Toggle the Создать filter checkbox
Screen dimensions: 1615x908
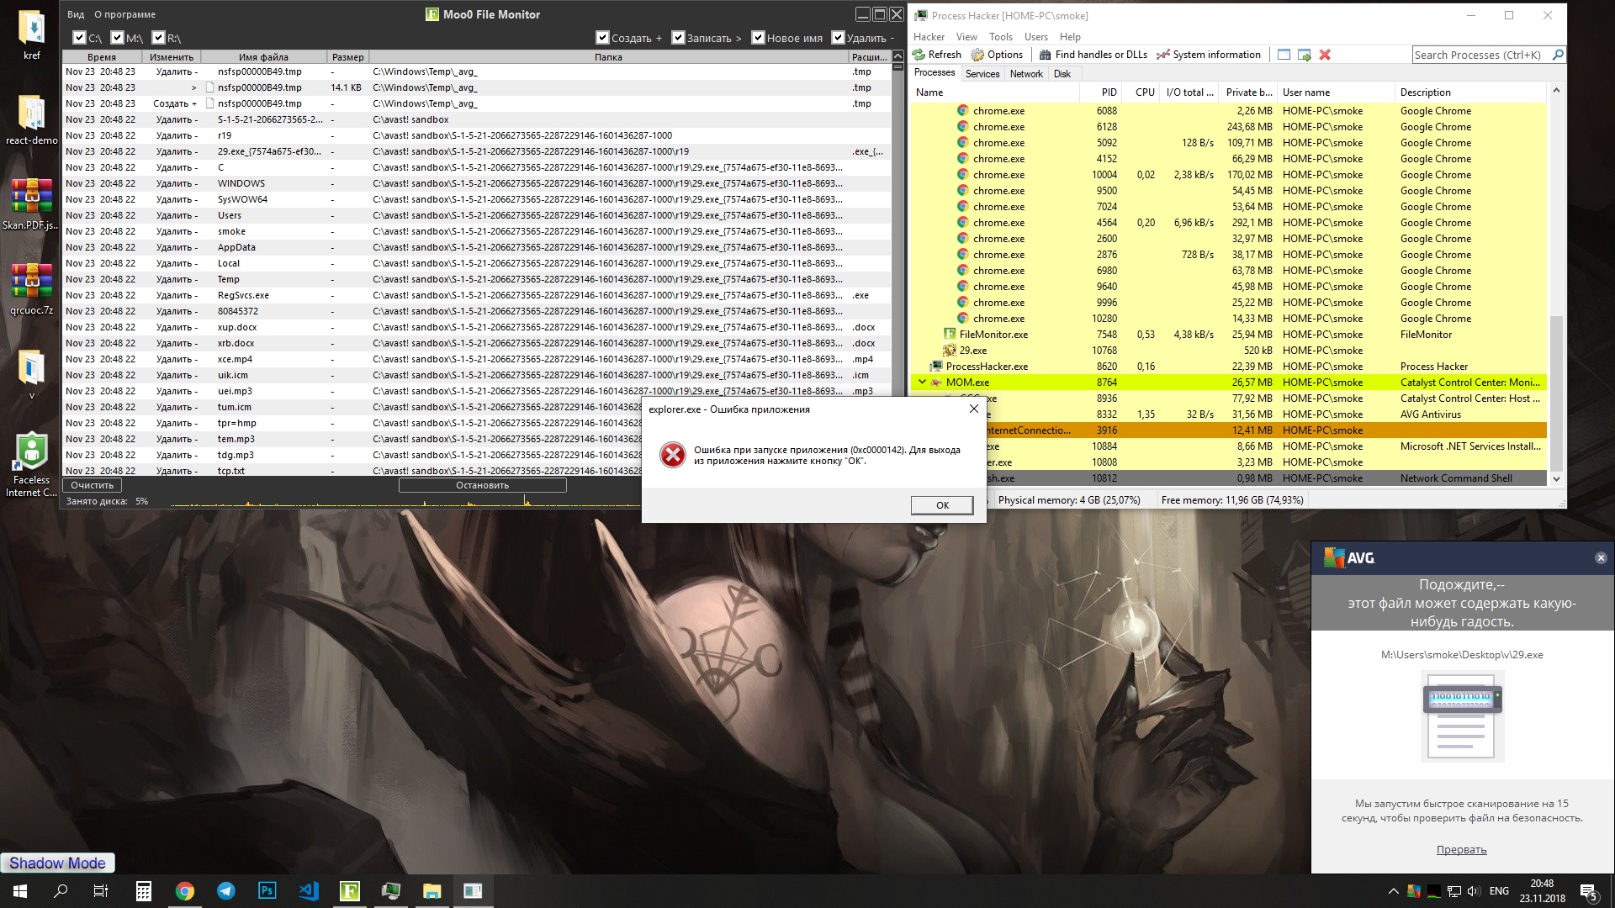point(602,38)
